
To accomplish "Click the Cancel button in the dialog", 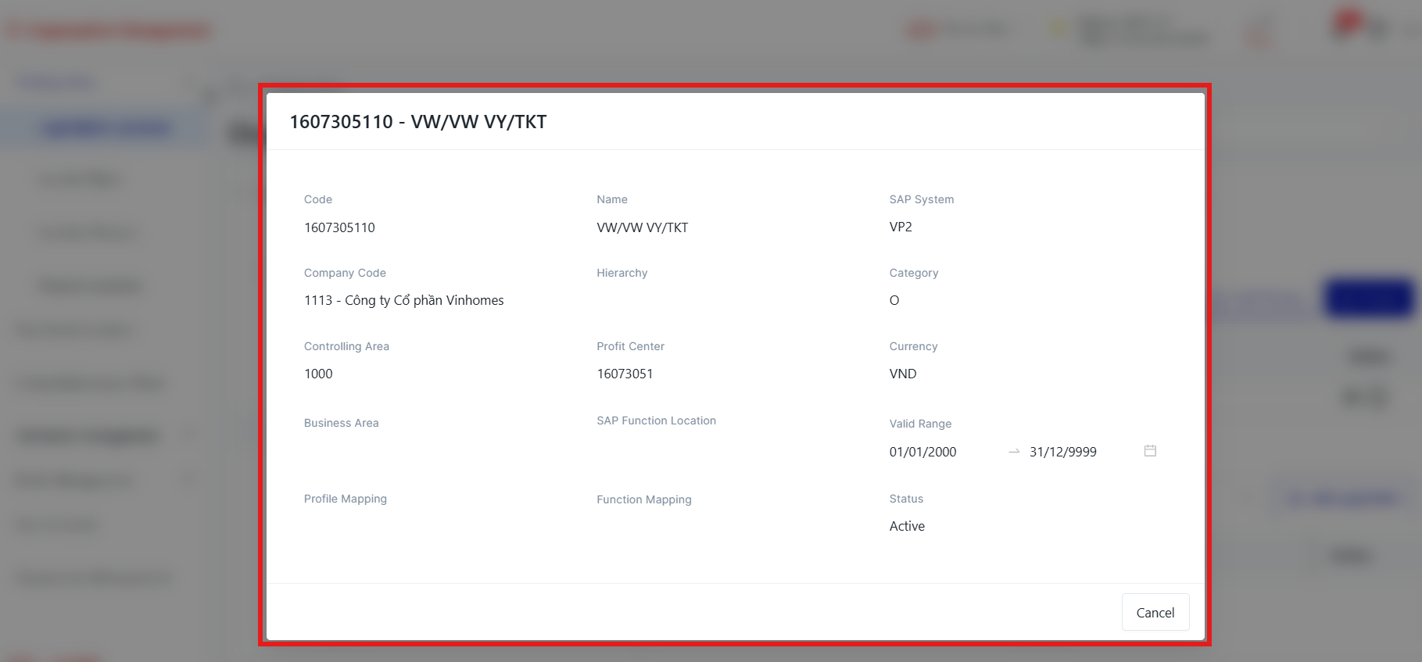I will [1155, 613].
